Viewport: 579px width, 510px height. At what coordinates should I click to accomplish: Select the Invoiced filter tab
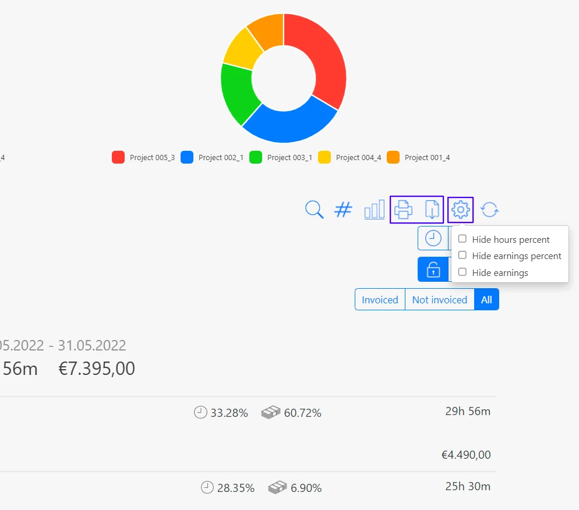point(380,300)
